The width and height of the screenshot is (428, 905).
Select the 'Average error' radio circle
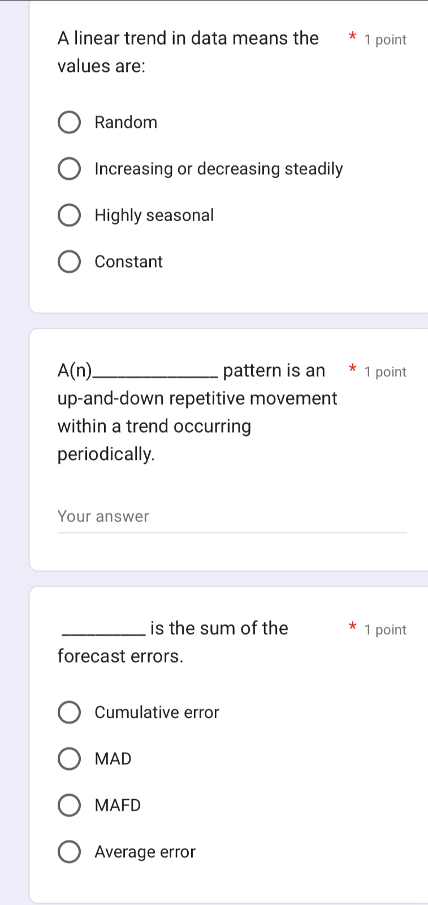click(x=70, y=851)
